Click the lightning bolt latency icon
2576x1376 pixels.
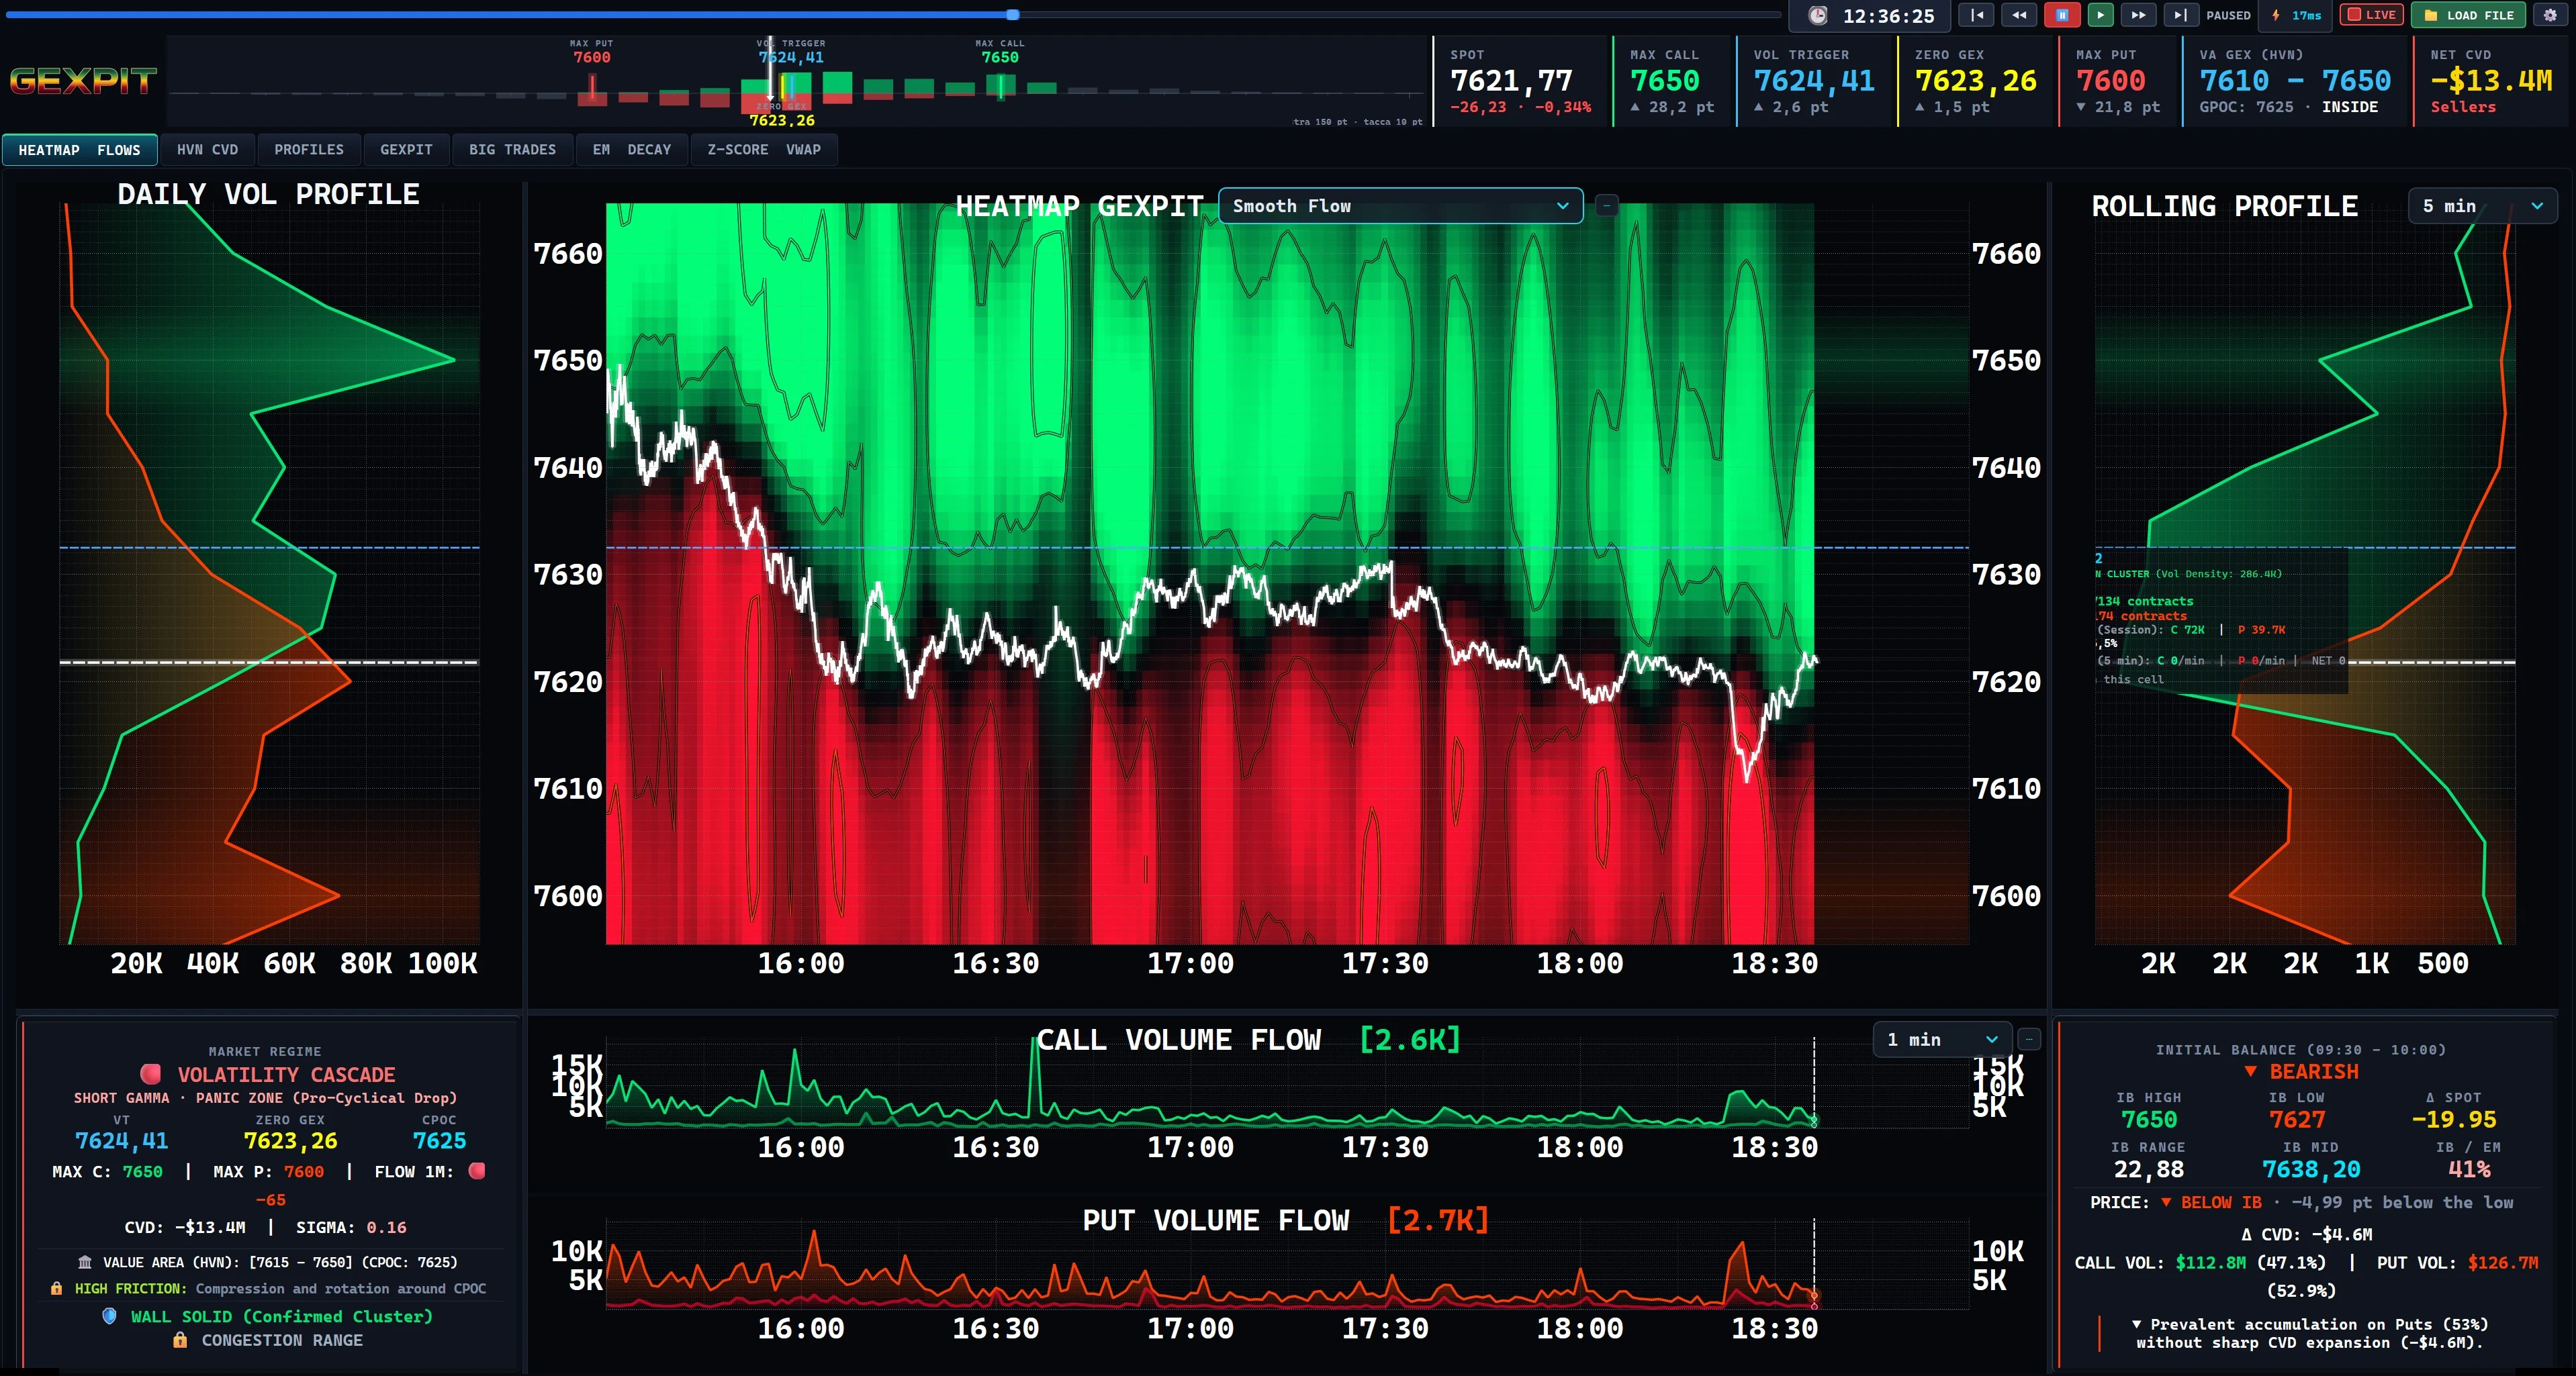coord(2276,15)
